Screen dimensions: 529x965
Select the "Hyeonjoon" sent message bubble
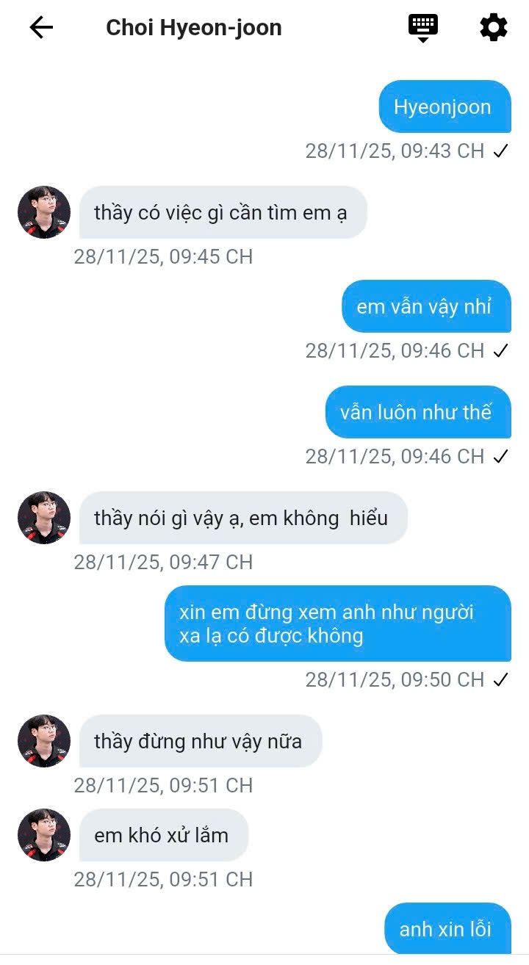click(x=445, y=106)
